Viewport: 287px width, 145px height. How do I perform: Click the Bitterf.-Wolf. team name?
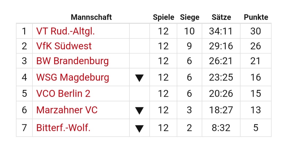tap(63, 128)
